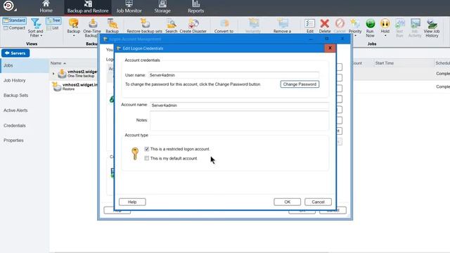Click Cancel in Edit Logon Credentials

[318, 202]
